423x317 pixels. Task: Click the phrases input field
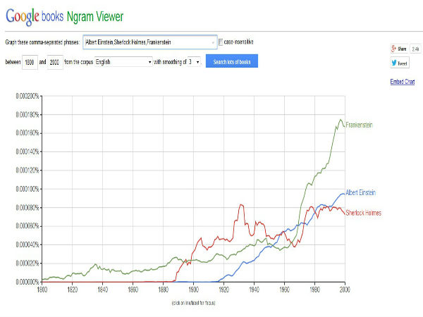coord(147,42)
